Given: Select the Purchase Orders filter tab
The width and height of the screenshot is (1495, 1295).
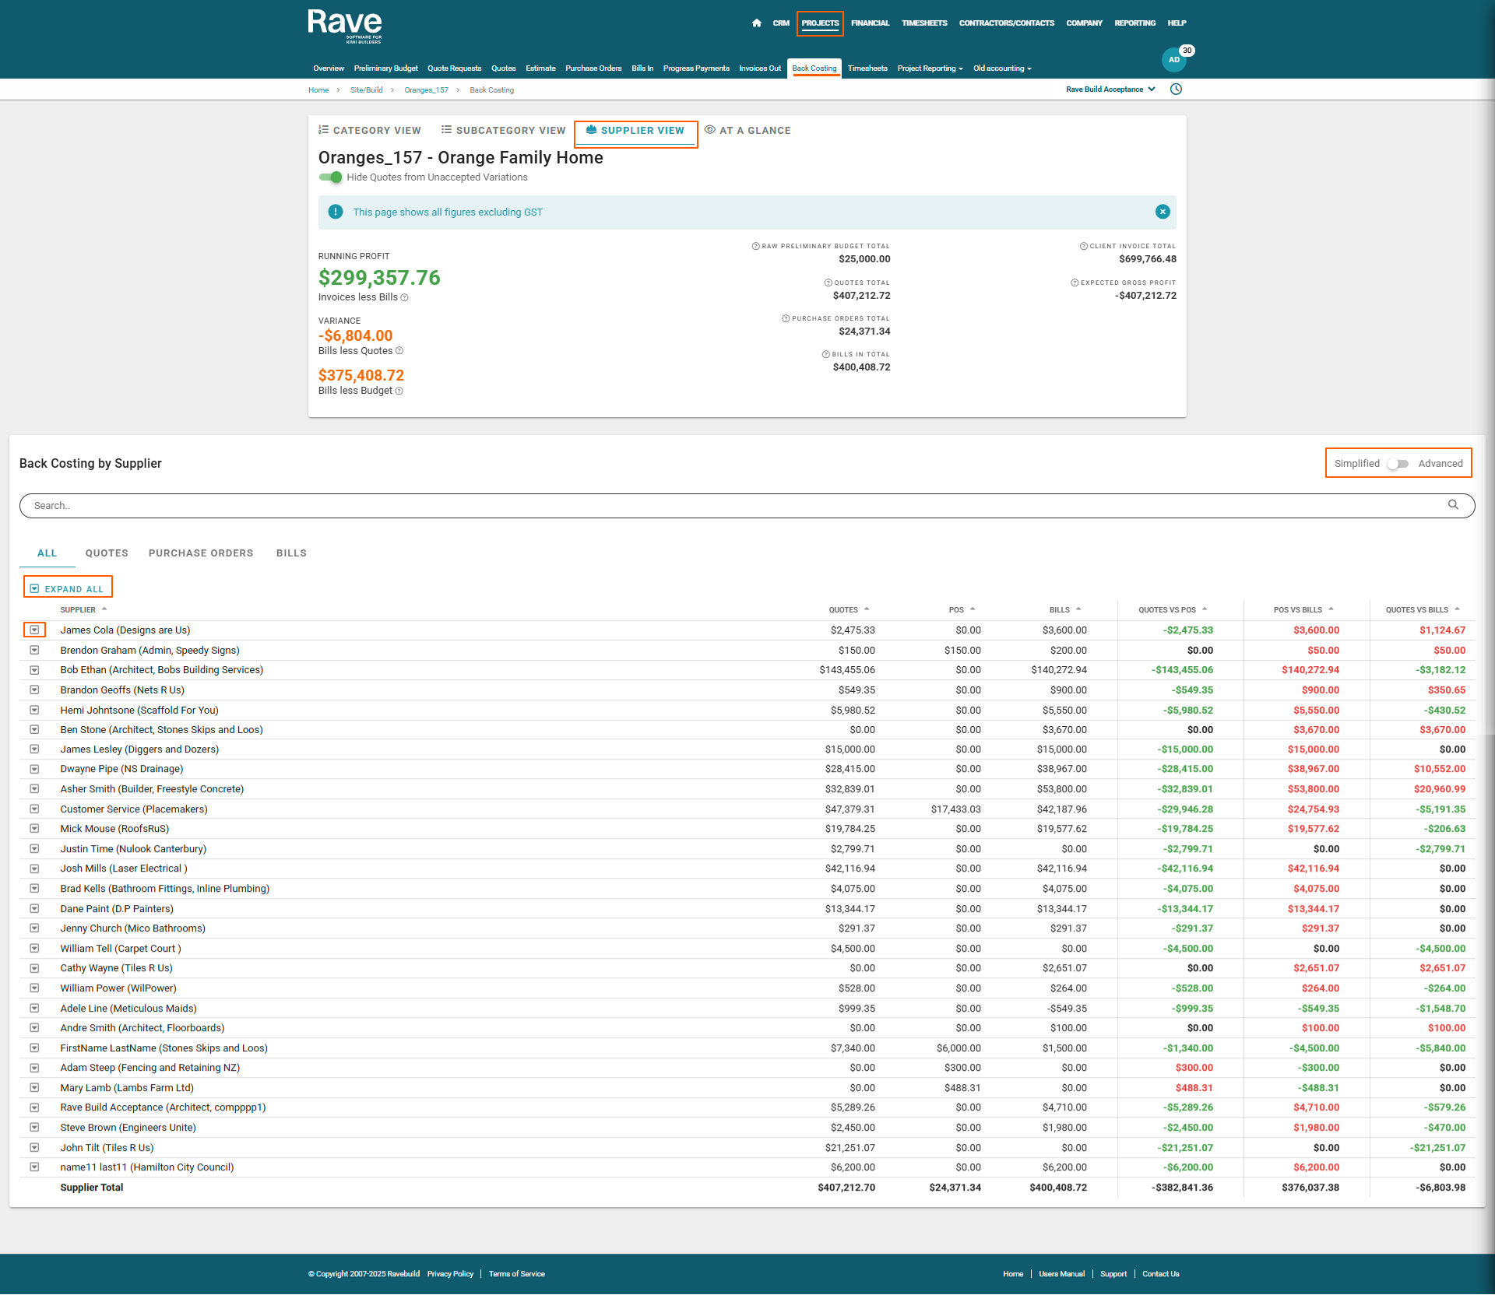Looking at the screenshot, I should pyautogui.click(x=201, y=553).
